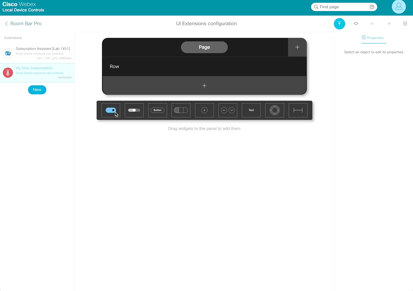Choose the Text widget
The image size is (413, 291).
tap(251, 110)
